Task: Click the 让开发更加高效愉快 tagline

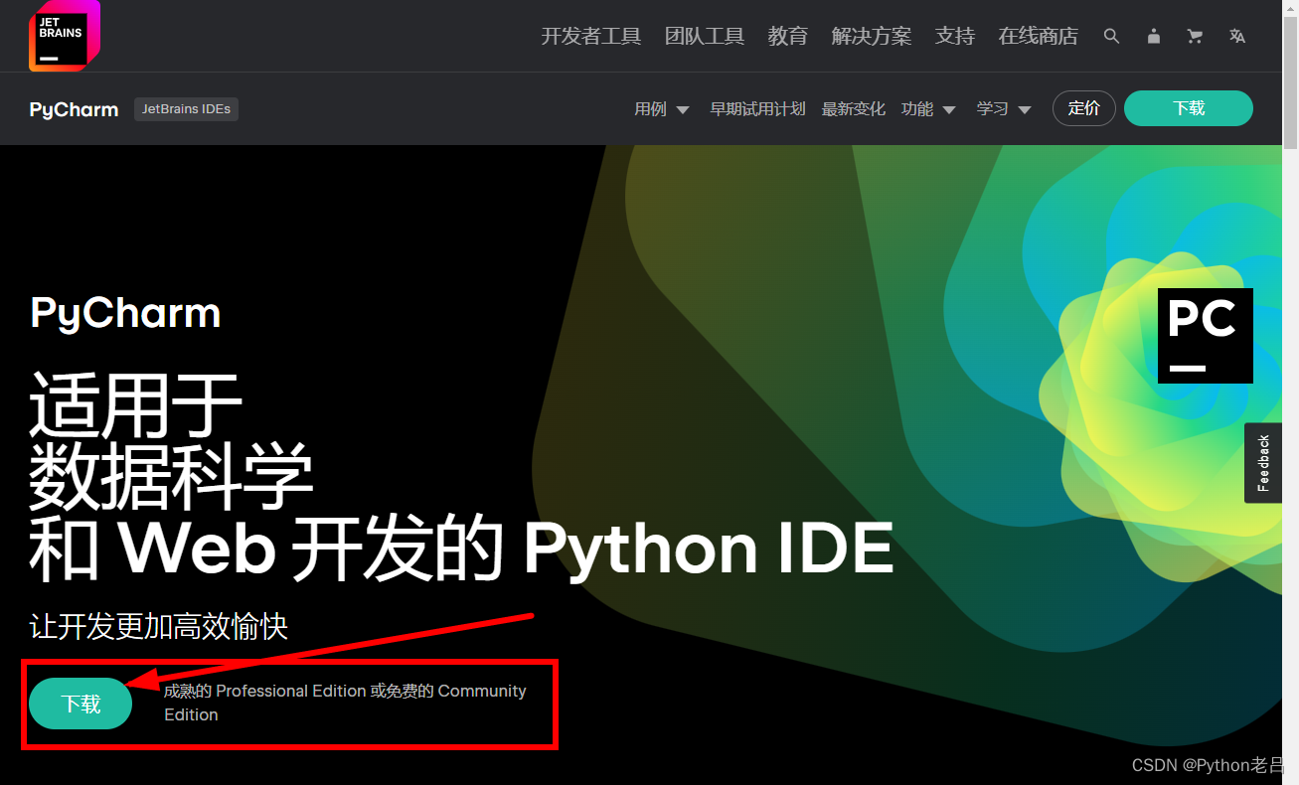Action: 158,627
